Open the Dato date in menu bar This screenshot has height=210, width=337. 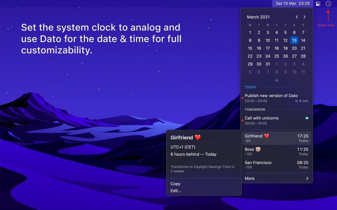[x=293, y=4]
